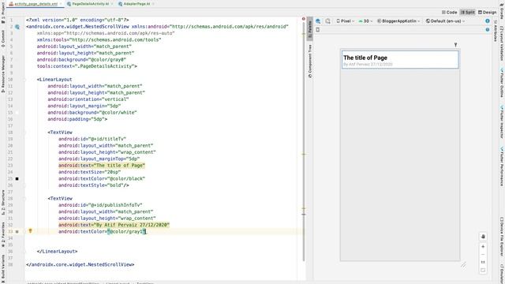Open Default (en-us) locale dropdown
The image size is (505, 284).
tap(445, 21)
